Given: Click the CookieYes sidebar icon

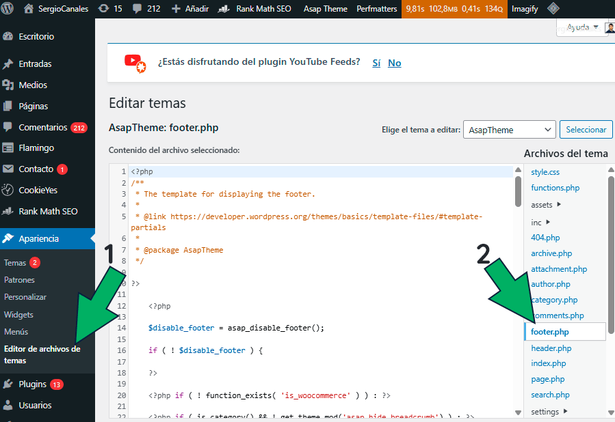Looking at the screenshot, I should click(x=8, y=190).
